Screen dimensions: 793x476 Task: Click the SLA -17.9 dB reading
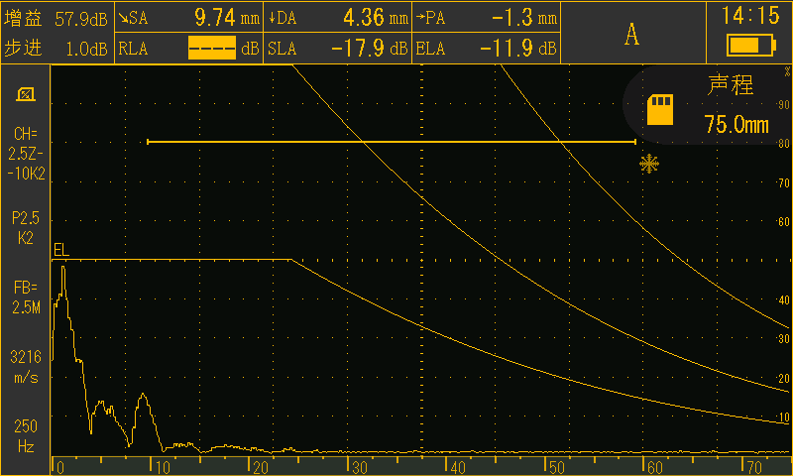pos(338,48)
